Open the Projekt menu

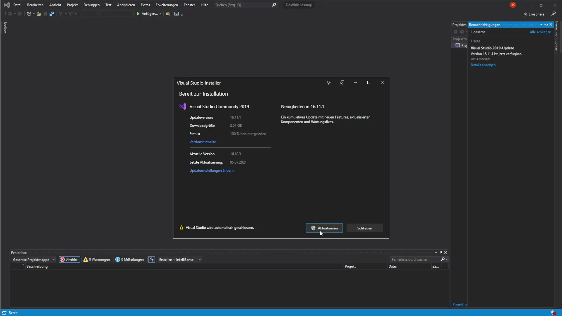point(72,5)
